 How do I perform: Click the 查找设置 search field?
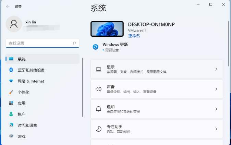[42, 43]
